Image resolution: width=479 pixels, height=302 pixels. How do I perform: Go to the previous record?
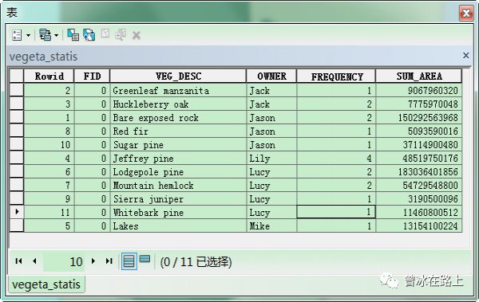click(x=34, y=261)
